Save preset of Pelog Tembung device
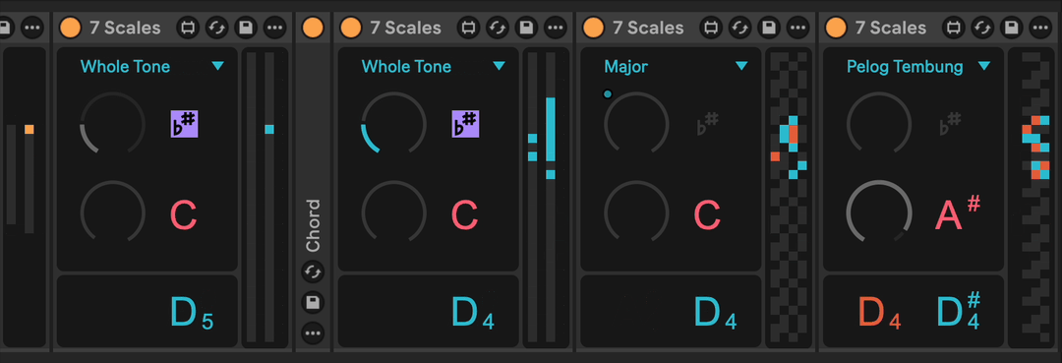Screen dimensions: 1062x363 coord(1012,28)
